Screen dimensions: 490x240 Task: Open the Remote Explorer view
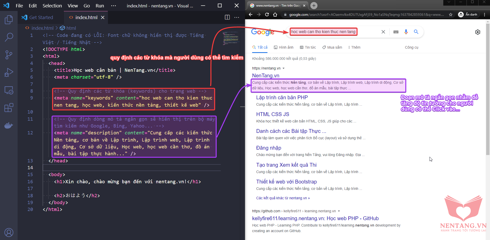tap(9, 90)
